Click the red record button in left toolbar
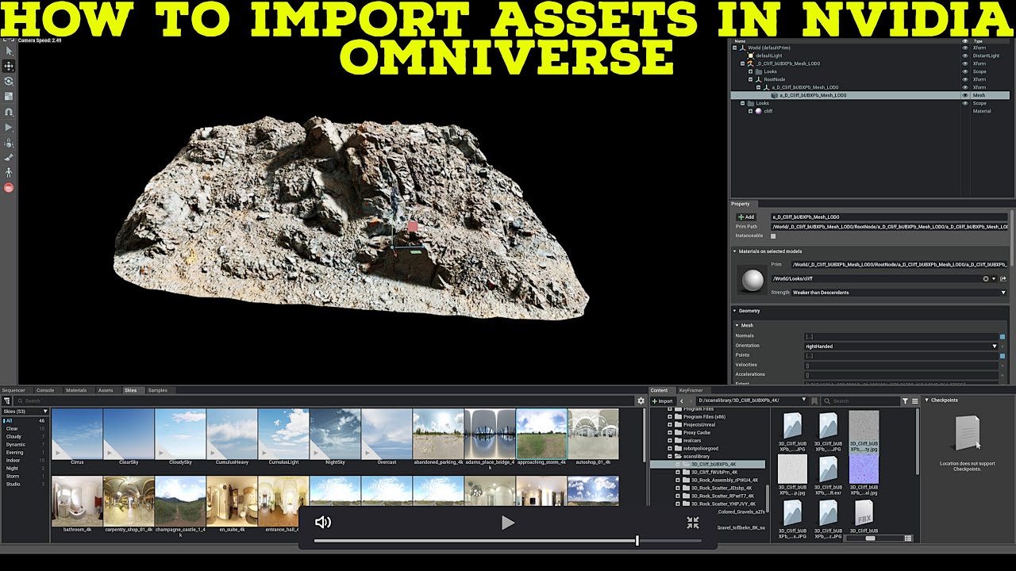Screen dimensions: 1016x571 [9, 188]
